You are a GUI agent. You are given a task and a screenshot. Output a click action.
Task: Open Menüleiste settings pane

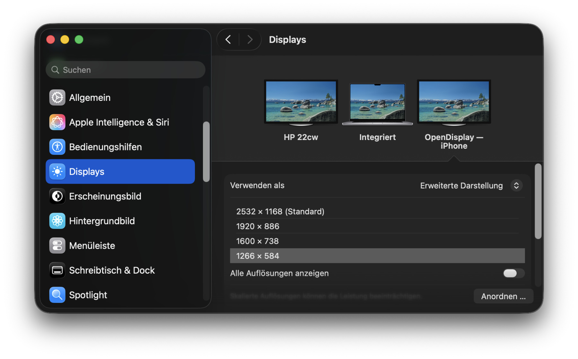[120, 246]
